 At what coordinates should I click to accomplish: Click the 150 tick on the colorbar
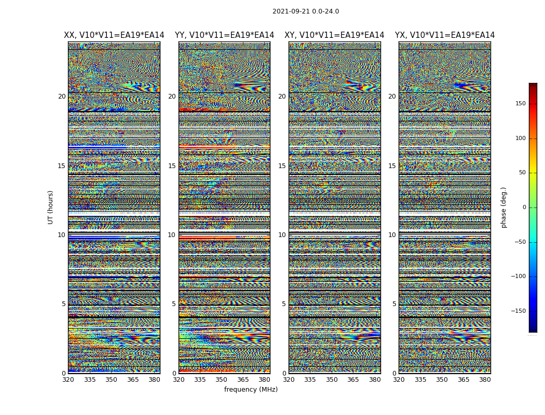(x=521, y=103)
